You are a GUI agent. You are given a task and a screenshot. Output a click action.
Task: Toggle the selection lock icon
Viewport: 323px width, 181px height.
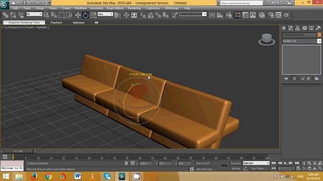(126, 163)
